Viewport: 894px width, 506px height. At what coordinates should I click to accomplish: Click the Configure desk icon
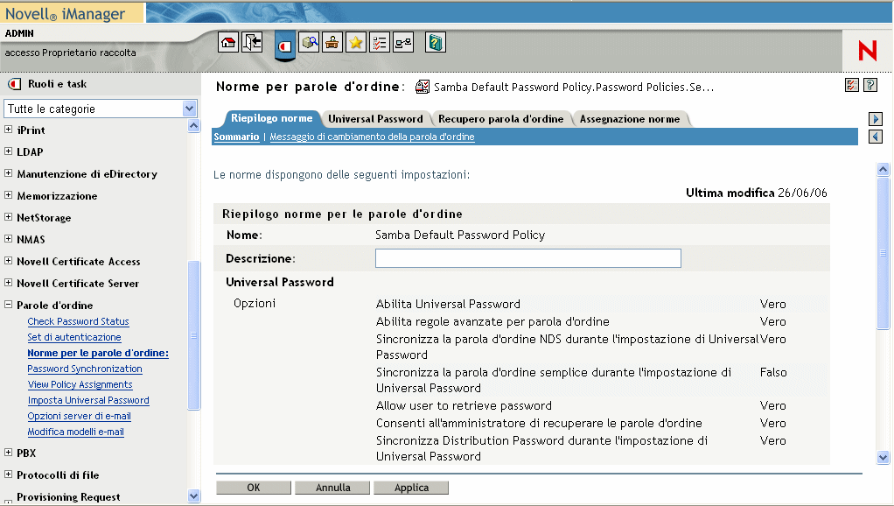click(x=332, y=42)
